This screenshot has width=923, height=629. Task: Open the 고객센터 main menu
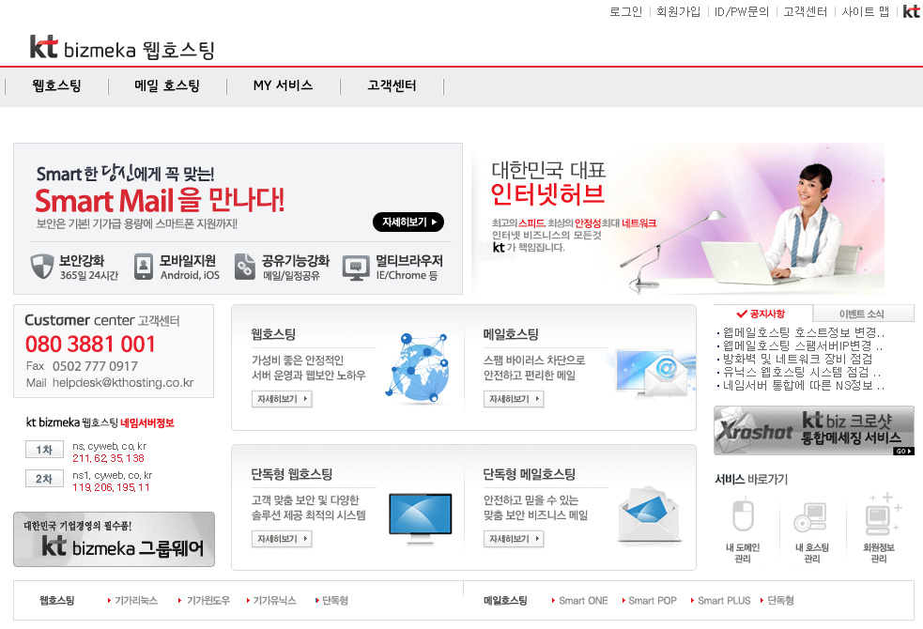pos(392,86)
